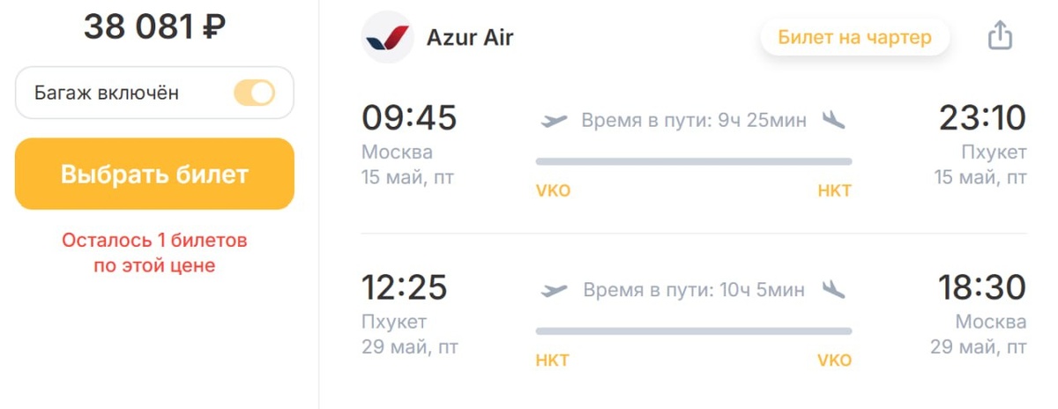Click the VKO airport code on outbound flight

[x=553, y=191]
